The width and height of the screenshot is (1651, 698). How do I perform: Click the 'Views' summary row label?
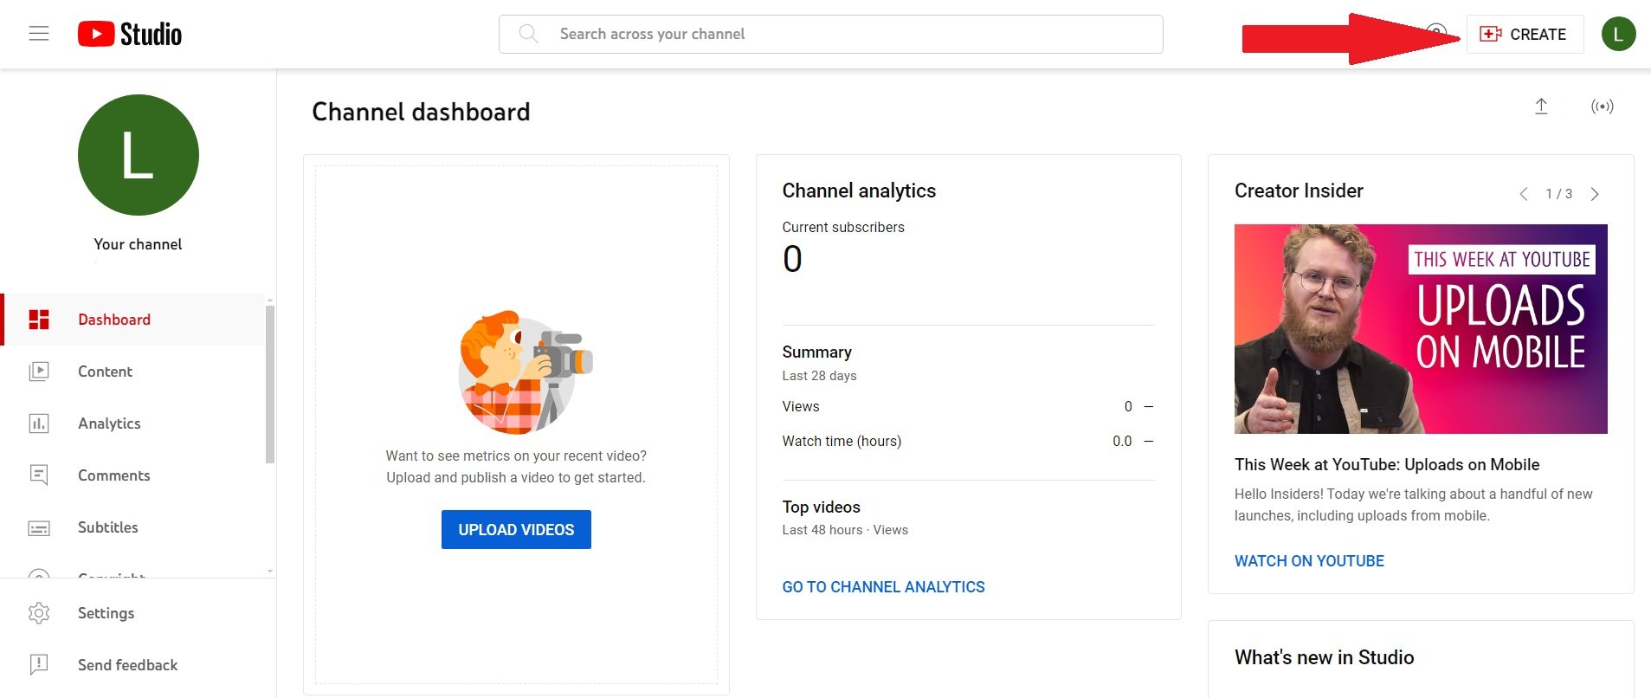click(x=801, y=406)
